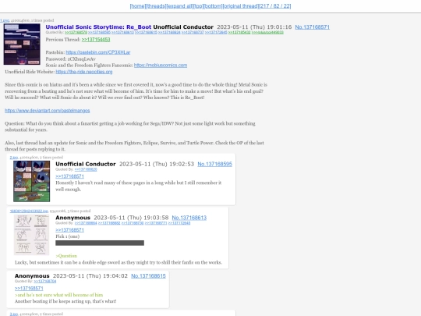
Task: Click the greentext ">Question"
Action: click(x=66, y=256)
